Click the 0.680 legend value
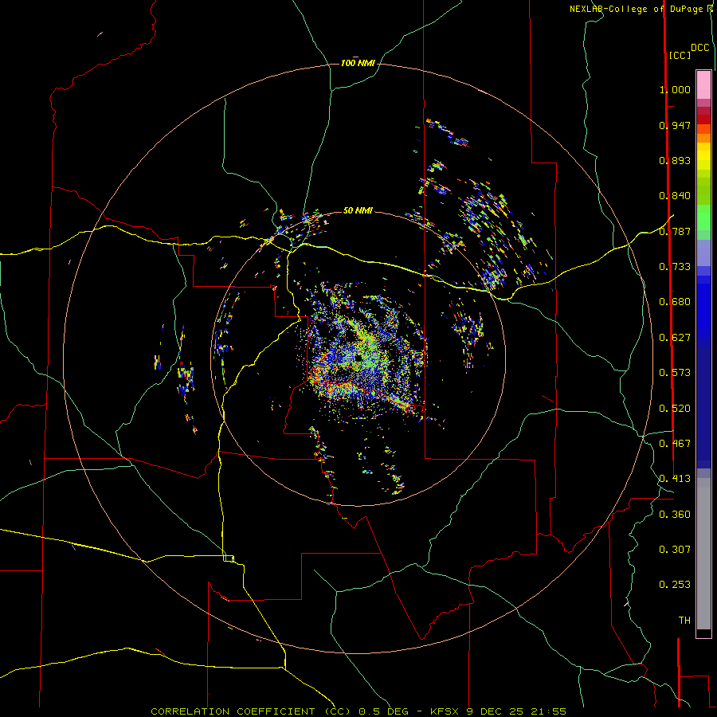This screenshot has width=717, height=717. (x=675, y=302)
